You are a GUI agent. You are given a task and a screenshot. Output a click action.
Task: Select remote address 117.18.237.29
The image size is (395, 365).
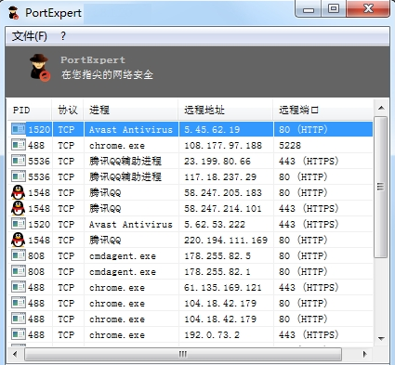[220, 176]
